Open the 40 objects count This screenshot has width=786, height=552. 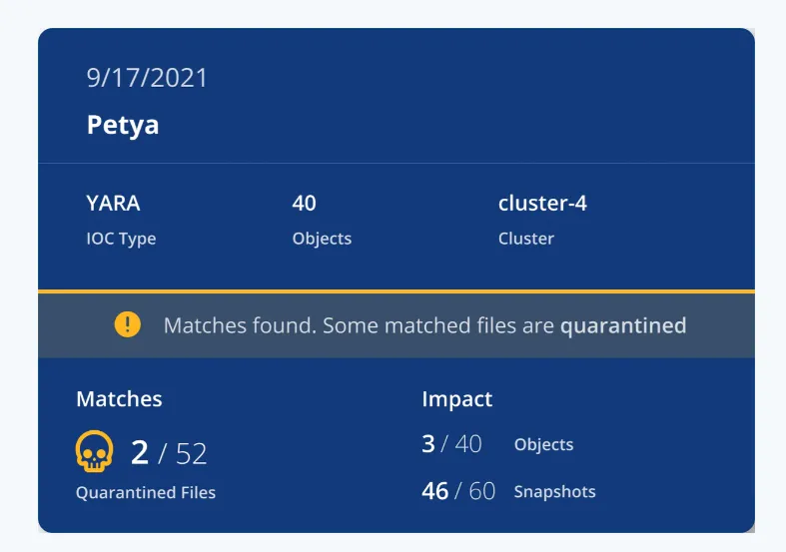(304, 204)
